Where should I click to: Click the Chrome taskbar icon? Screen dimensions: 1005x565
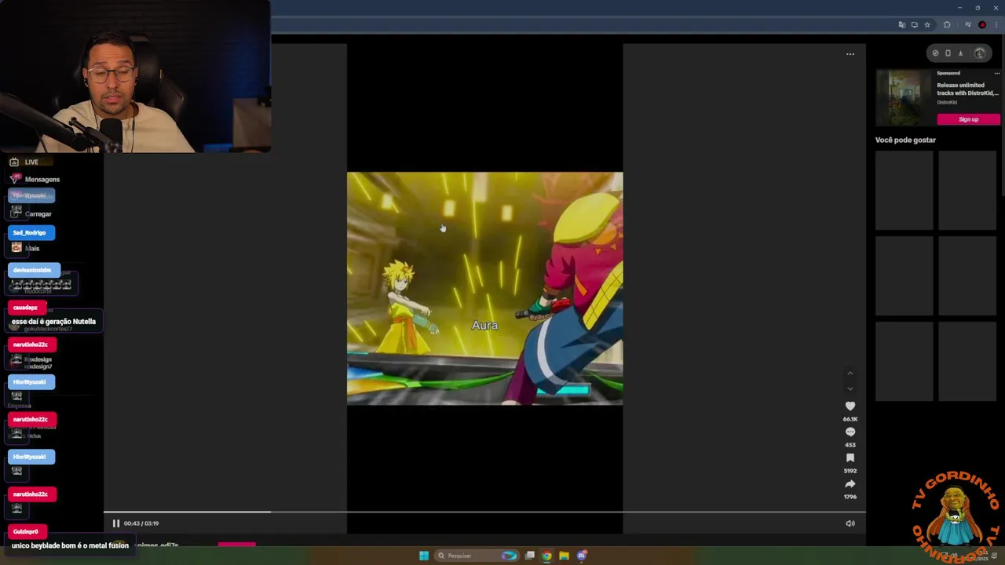pos(547,556)
